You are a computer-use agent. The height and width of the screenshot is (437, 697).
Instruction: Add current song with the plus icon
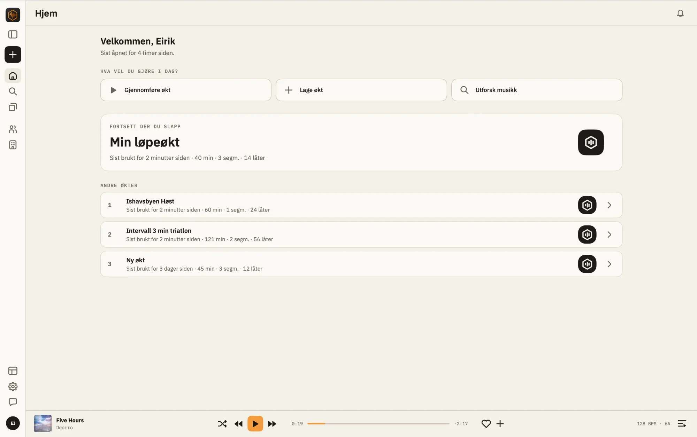(500, 424)
